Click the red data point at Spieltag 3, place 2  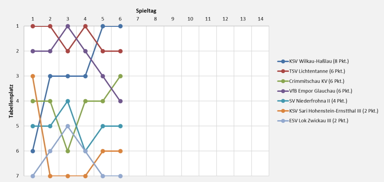pyautogui.click(x=68, y=51)
